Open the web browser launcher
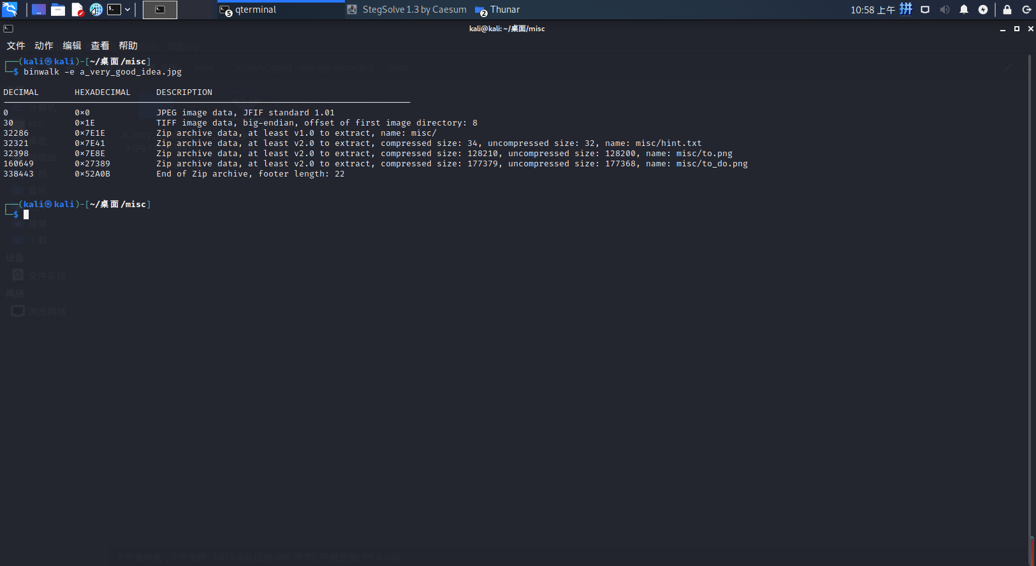 [x=96, y=10]
